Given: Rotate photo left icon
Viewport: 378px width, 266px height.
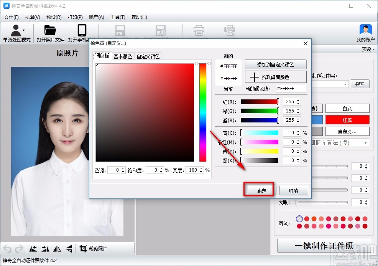Looking at the screenshot, I should [x=33, y=248].
